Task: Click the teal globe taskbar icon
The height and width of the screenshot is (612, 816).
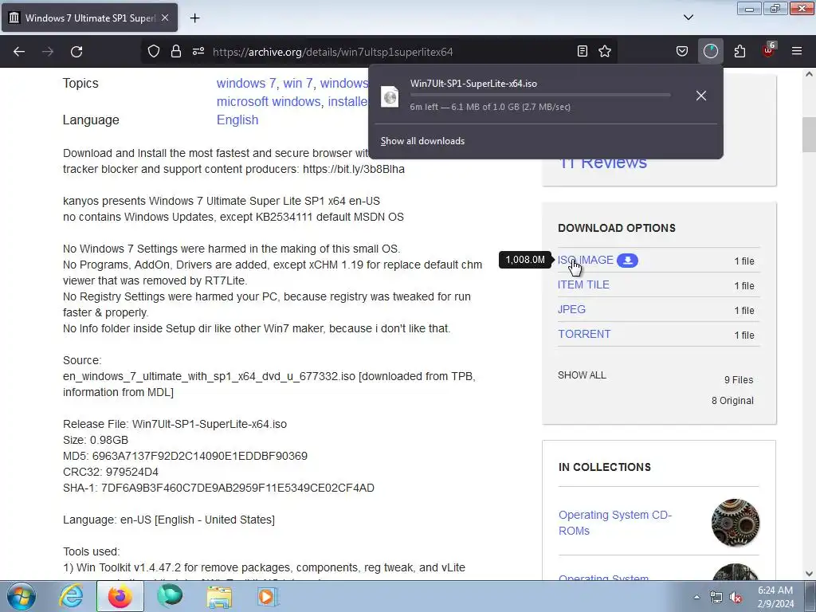Action: [170, 596]
